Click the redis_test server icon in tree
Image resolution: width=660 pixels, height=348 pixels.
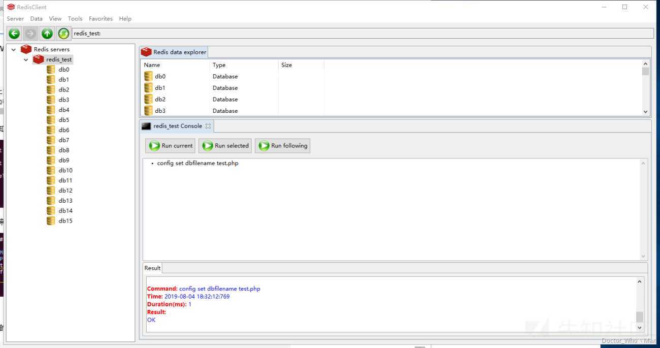[x=38, y=59]
